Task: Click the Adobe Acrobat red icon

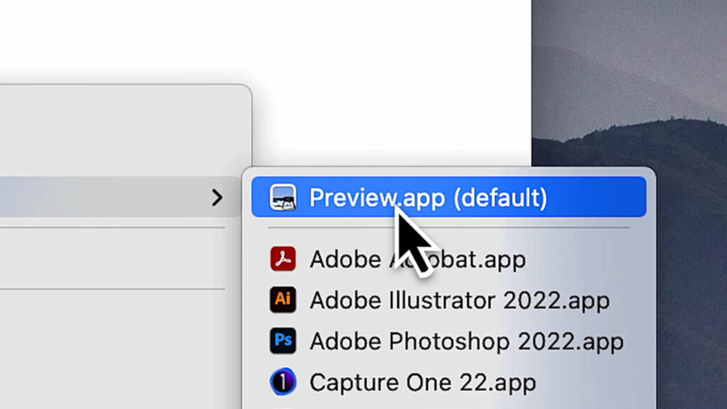Action: tap(283, 259)
